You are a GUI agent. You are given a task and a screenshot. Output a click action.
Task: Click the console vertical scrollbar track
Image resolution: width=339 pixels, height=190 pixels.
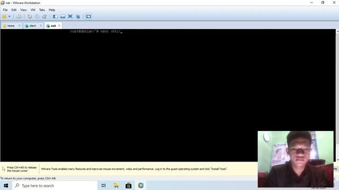[x=337, y=95]
